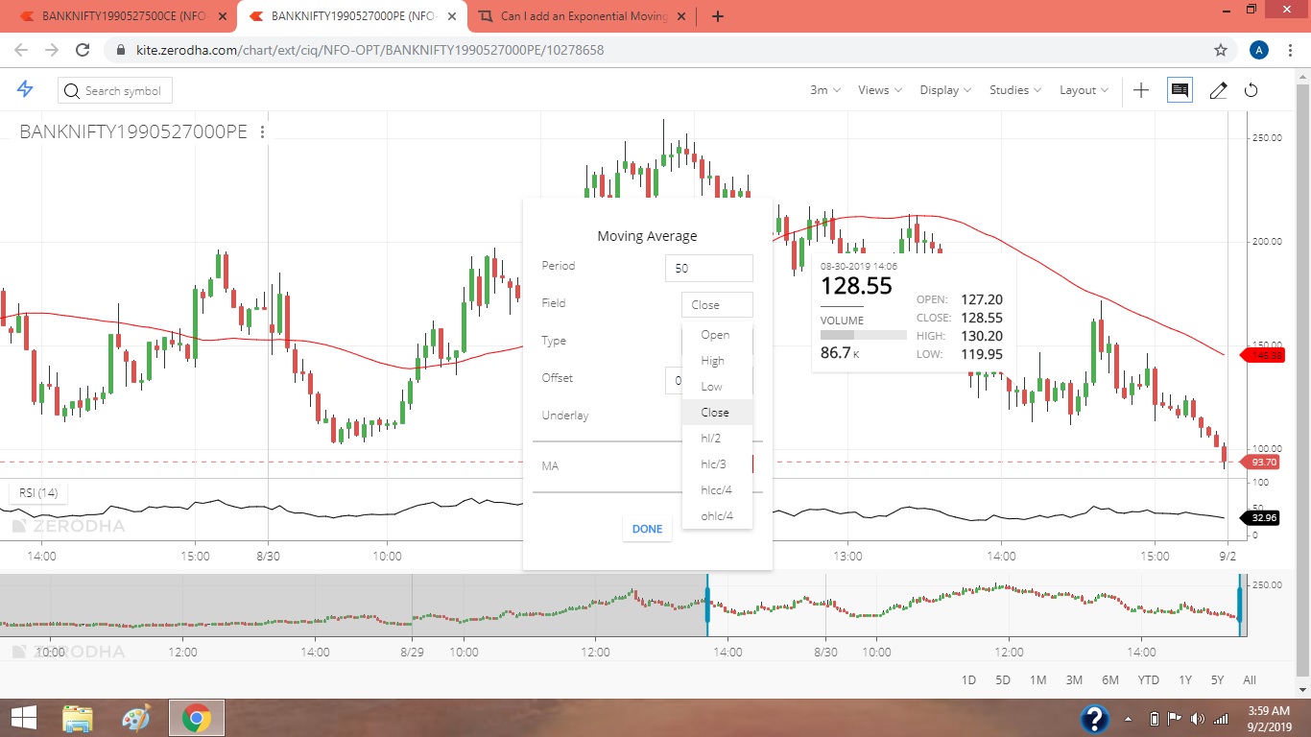Select High in the field options list
This screenshot has width=1311, height=737.
(713, 360)
